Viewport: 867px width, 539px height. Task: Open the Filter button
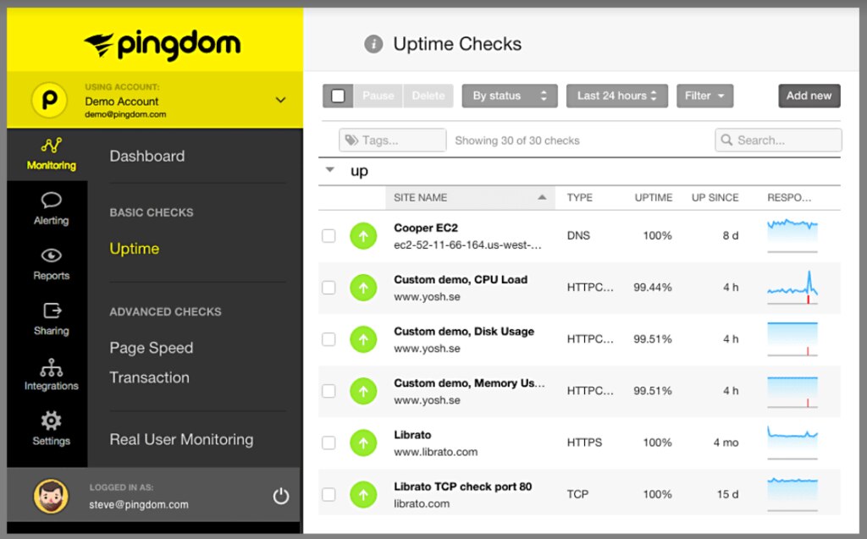coord(704,96)
